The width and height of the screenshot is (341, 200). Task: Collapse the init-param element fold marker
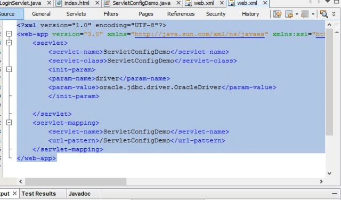pos(9,69)
